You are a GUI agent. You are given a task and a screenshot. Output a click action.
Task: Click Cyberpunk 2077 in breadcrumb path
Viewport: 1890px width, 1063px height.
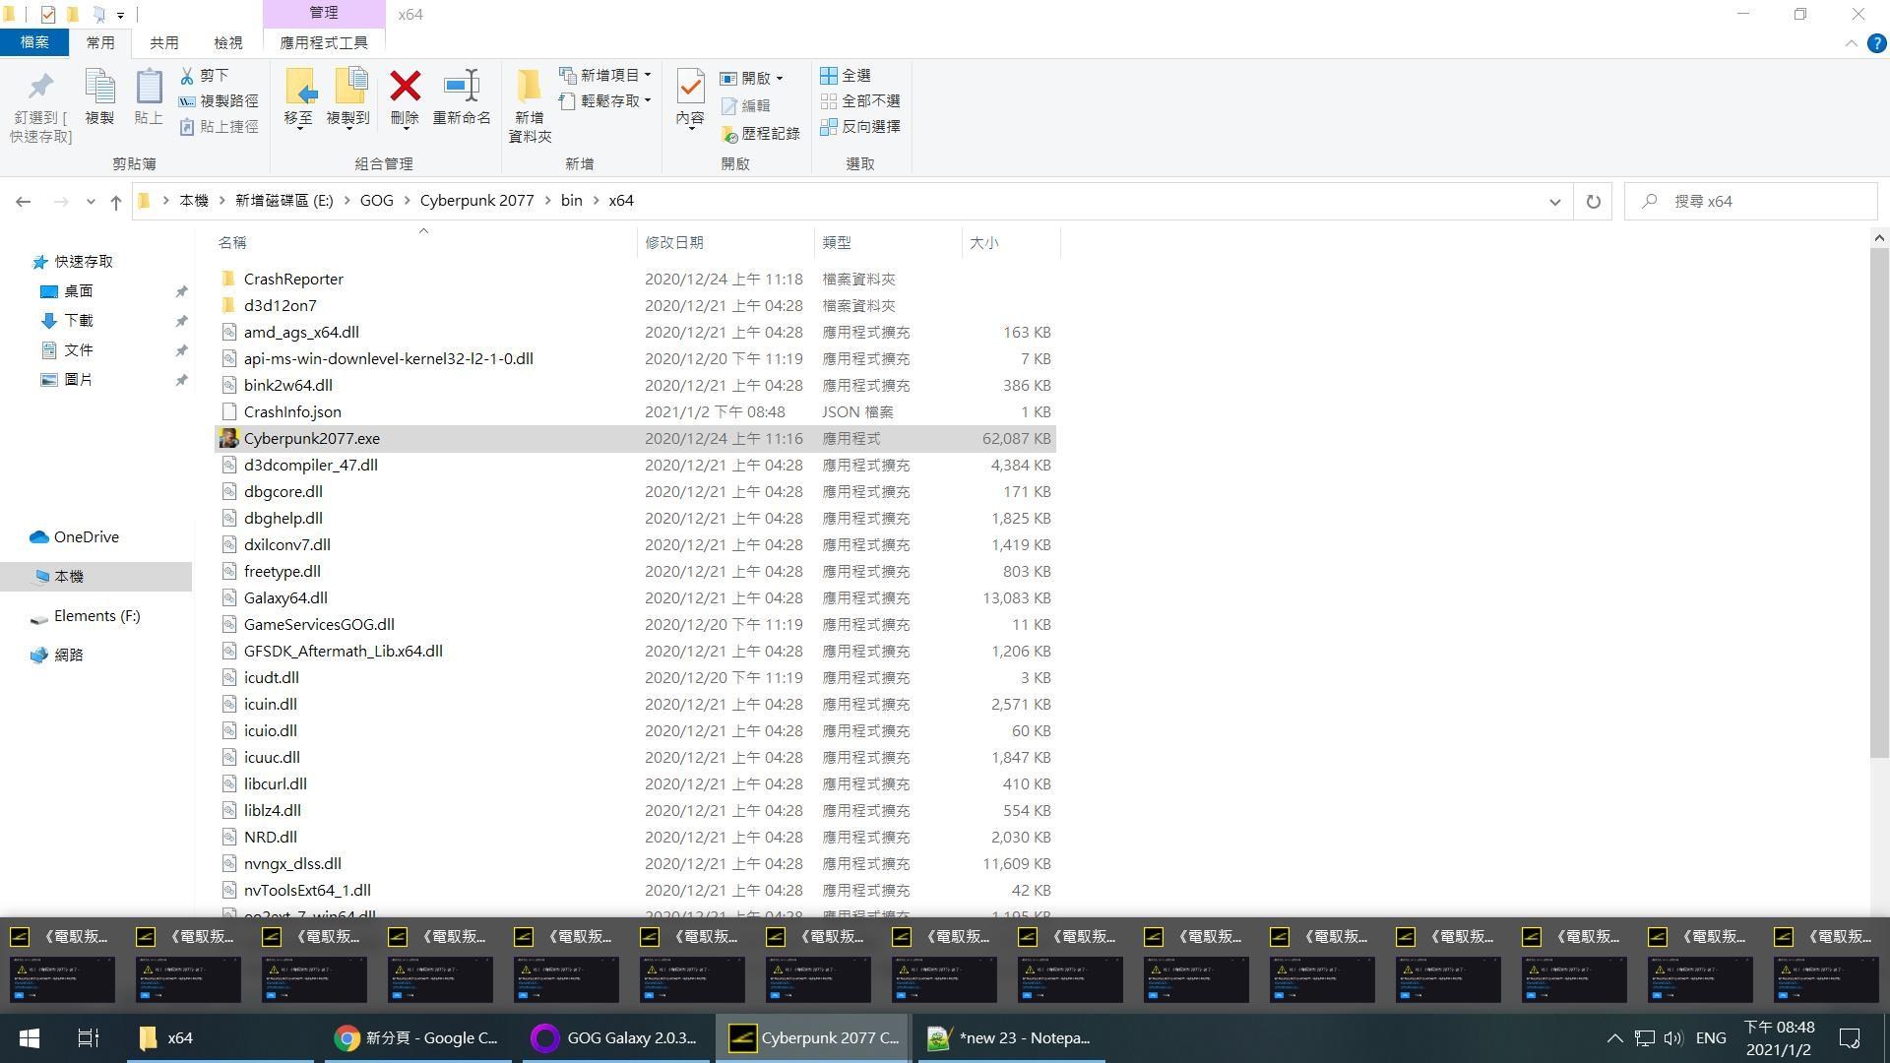tap(476, 201)
